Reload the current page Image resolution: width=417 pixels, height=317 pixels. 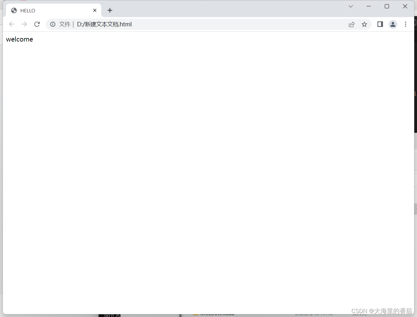pos(37,24)
